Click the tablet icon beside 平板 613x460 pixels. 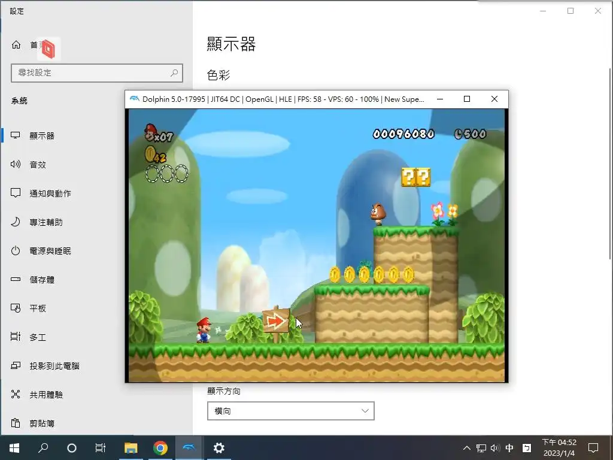point(15,308)
